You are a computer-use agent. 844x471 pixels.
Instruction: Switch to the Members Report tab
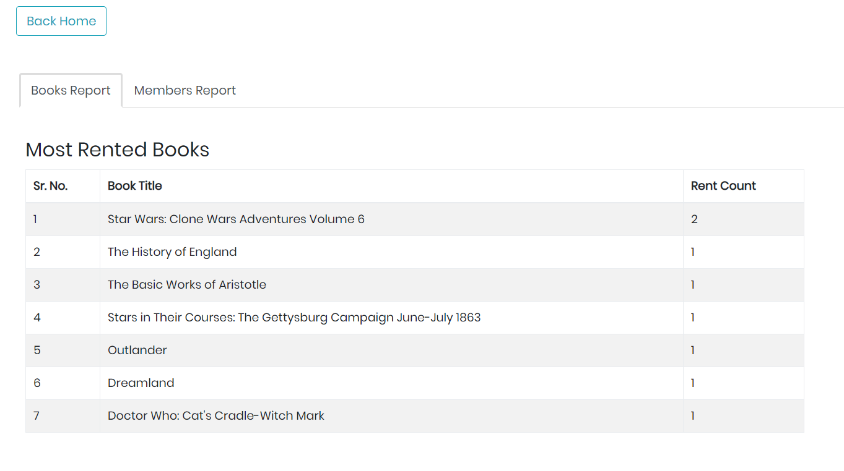point(185,90)
